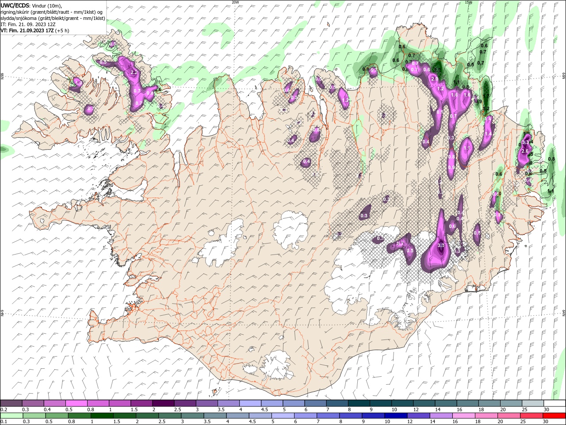This screenshot has height=425, width=566.
Task: Click the 14–16 lavender swatch in the lower legend
Action: tap(441, 416)
